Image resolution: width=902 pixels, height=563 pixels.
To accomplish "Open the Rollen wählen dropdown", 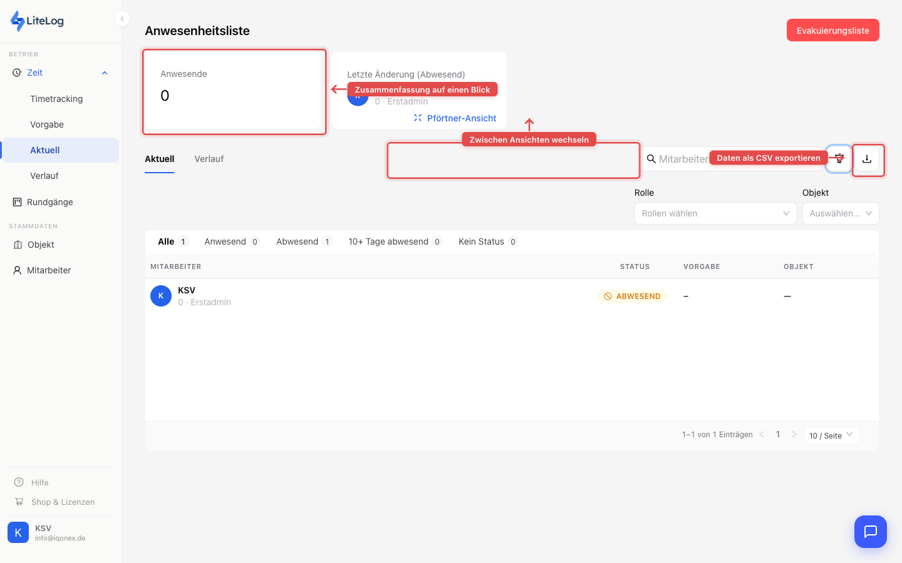I will pyautogui.click(x=715, y=213).
